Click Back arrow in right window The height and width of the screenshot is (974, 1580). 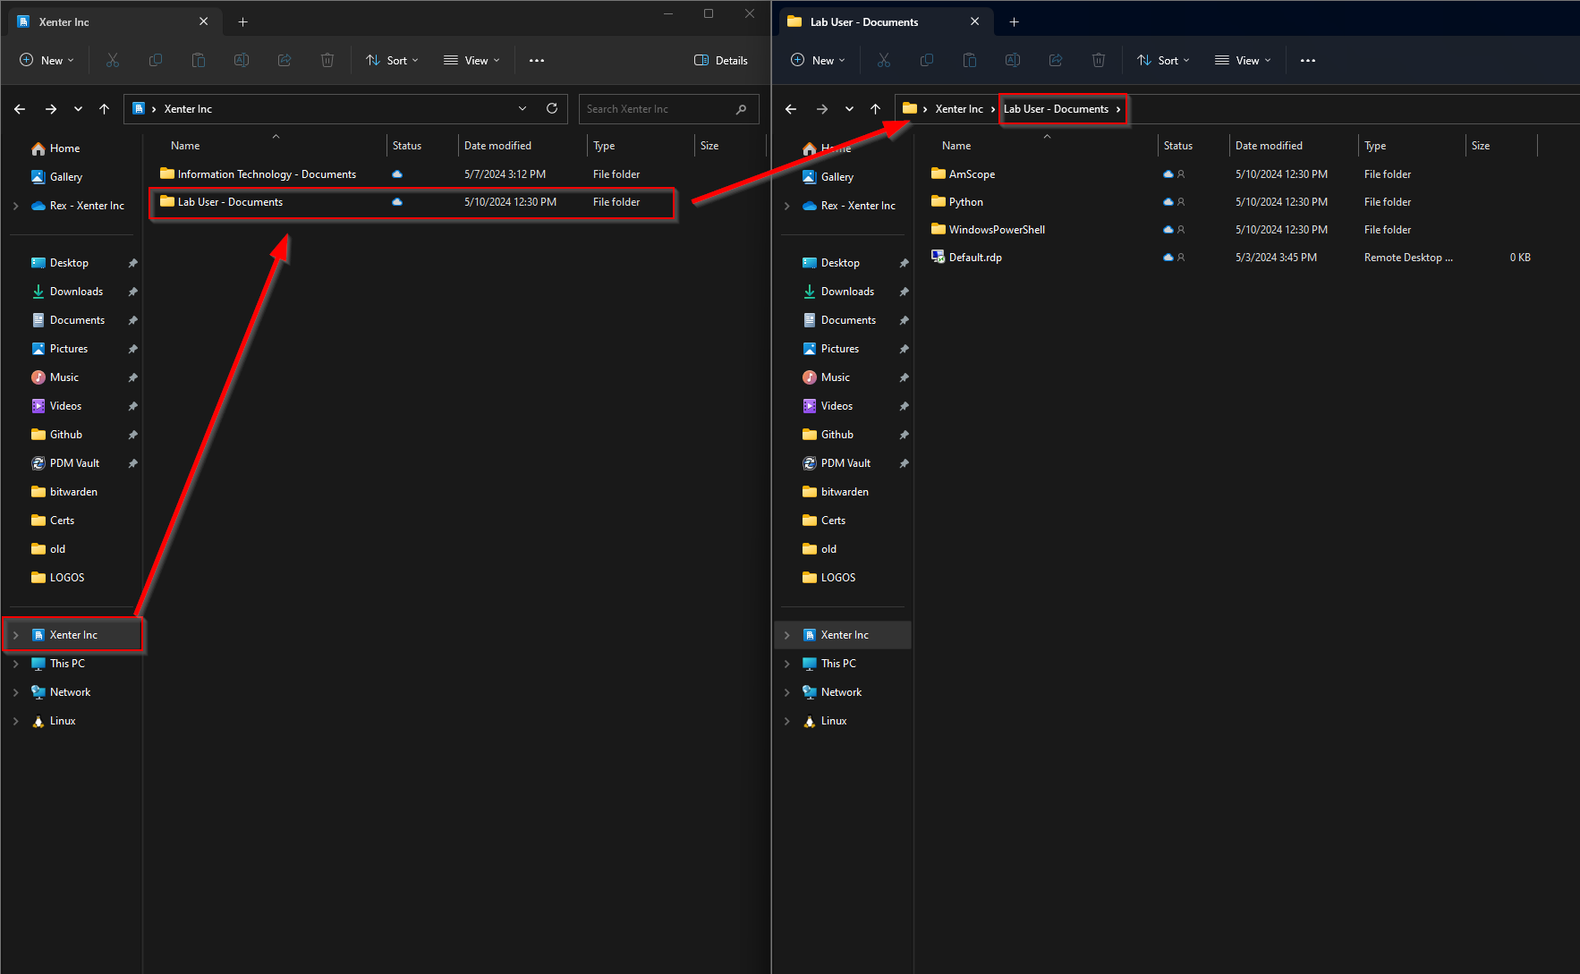pos(790,108)
